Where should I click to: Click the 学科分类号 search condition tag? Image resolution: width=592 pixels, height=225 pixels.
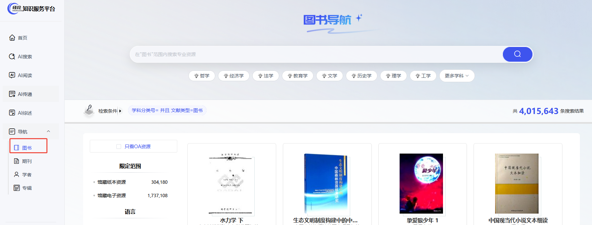[167, 110]
